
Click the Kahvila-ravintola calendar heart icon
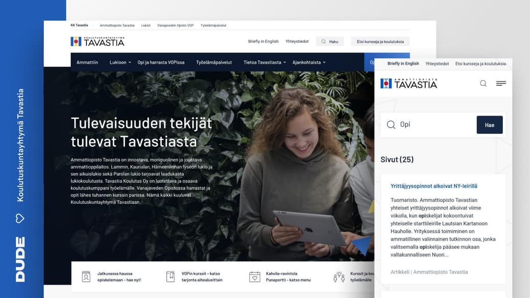tap(255, 277)
